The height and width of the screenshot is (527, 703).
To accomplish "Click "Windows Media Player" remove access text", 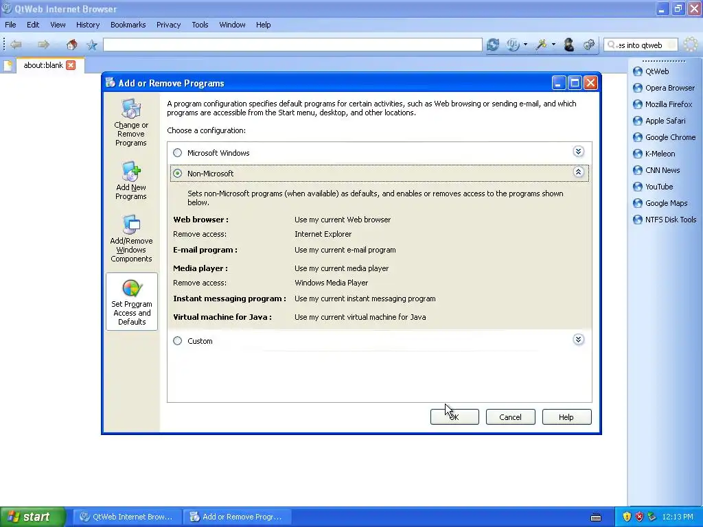I will 332,283.
